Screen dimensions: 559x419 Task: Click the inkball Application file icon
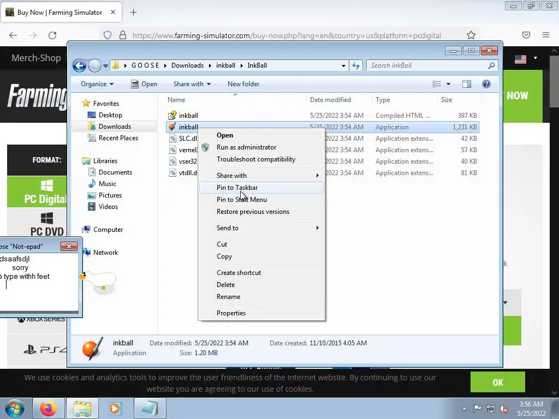[x=173, y=127]
